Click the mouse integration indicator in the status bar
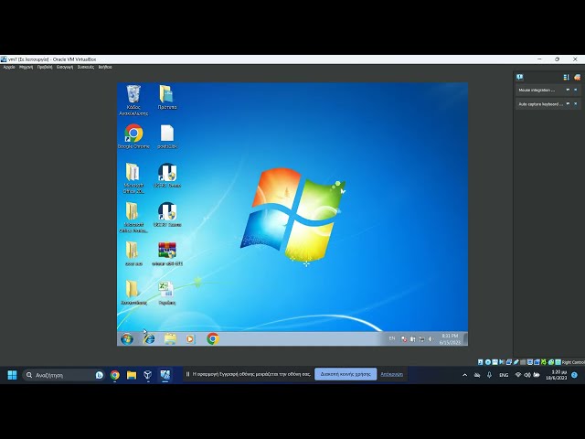 pyautogui.click(x=551, y=362)
